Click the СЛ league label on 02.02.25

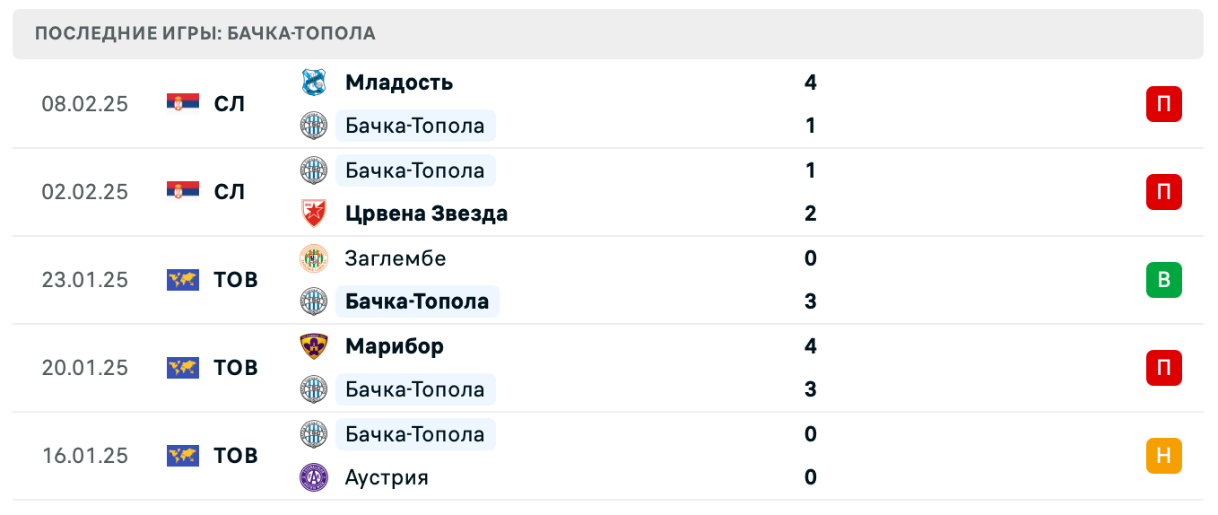(x=229, y=192)
